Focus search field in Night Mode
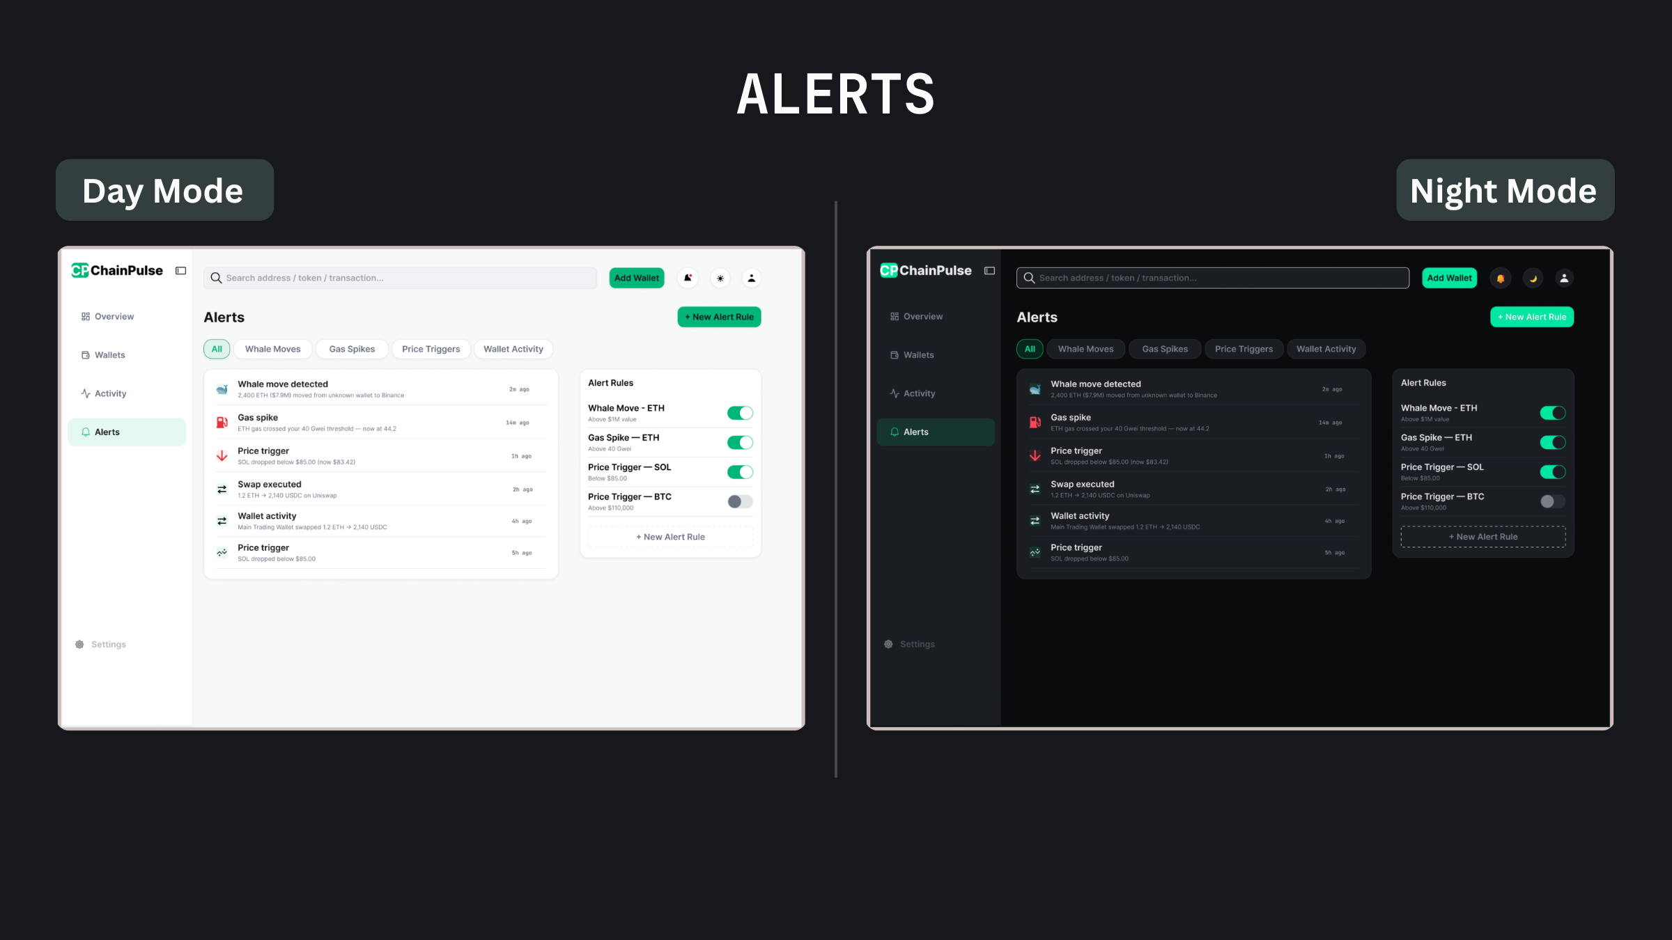1672x940 pixels. [x=1213, y=278]
